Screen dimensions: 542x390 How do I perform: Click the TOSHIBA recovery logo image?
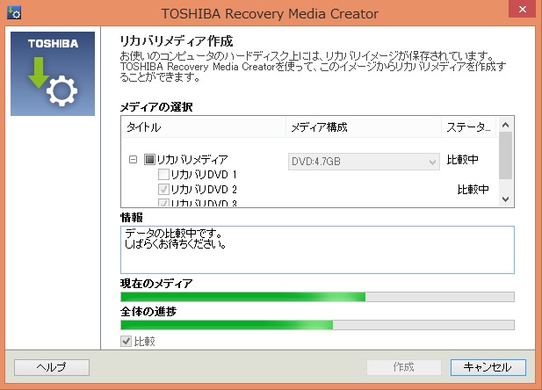pos(52,75)
